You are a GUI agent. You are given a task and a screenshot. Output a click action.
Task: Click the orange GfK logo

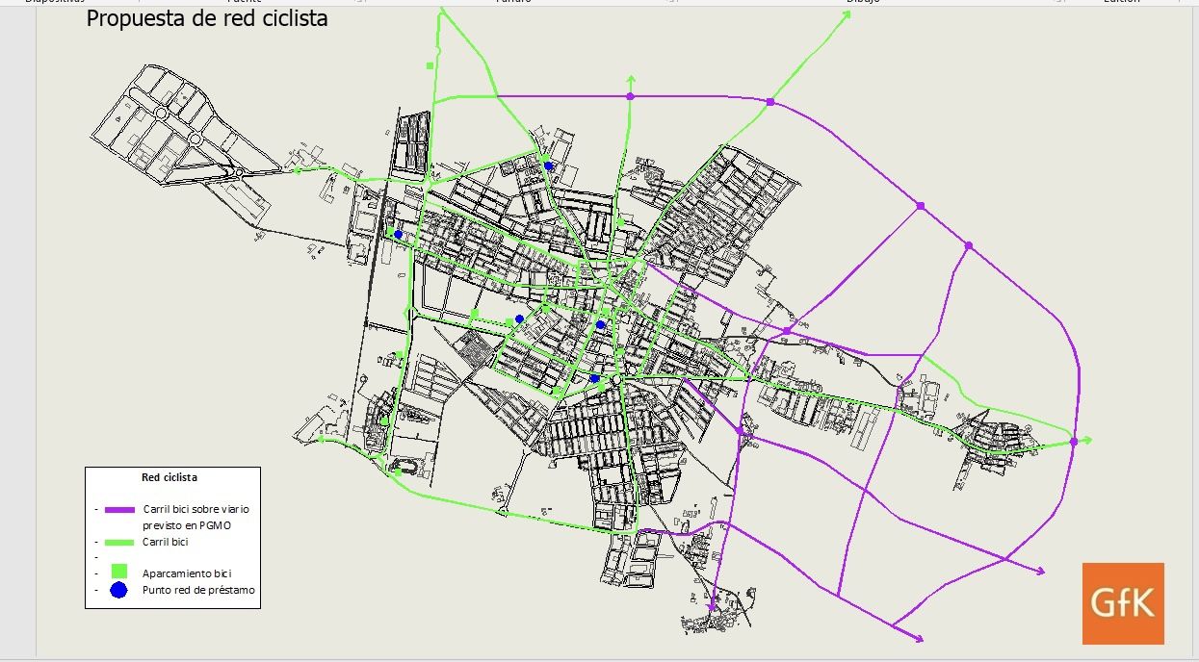pos(1123,603)
